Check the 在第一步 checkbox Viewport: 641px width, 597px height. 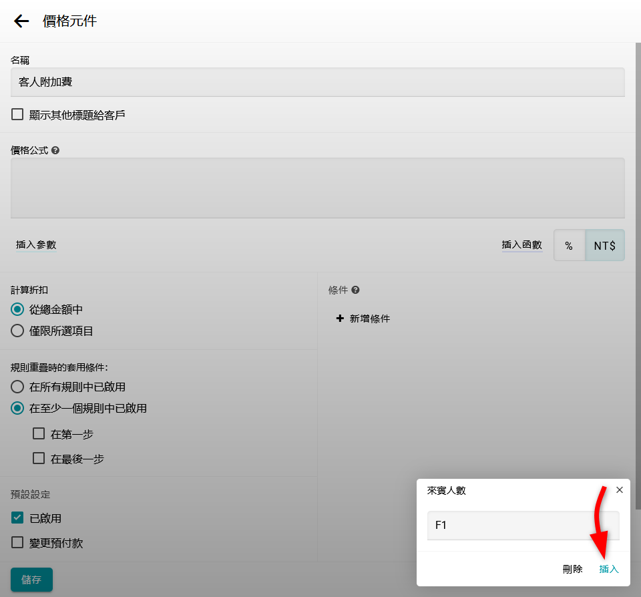(x=39, y=434)
